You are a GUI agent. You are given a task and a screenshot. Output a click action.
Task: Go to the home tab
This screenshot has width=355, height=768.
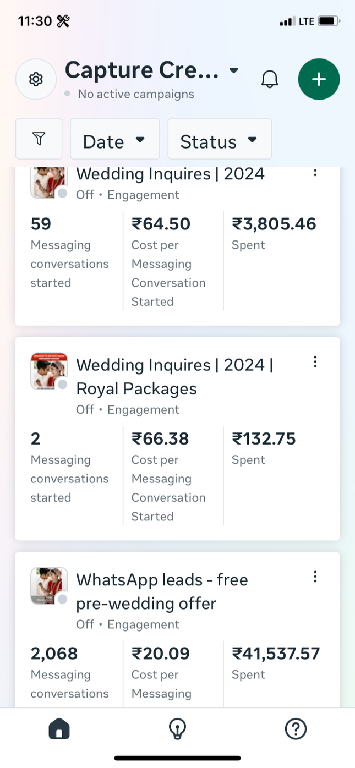click(x=59, y=729)
